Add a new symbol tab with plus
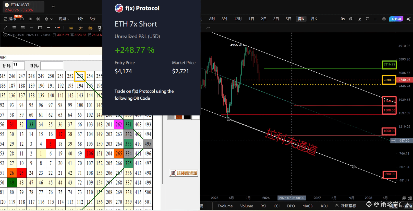This screenshot has height=211, width=413. [53, 7]
